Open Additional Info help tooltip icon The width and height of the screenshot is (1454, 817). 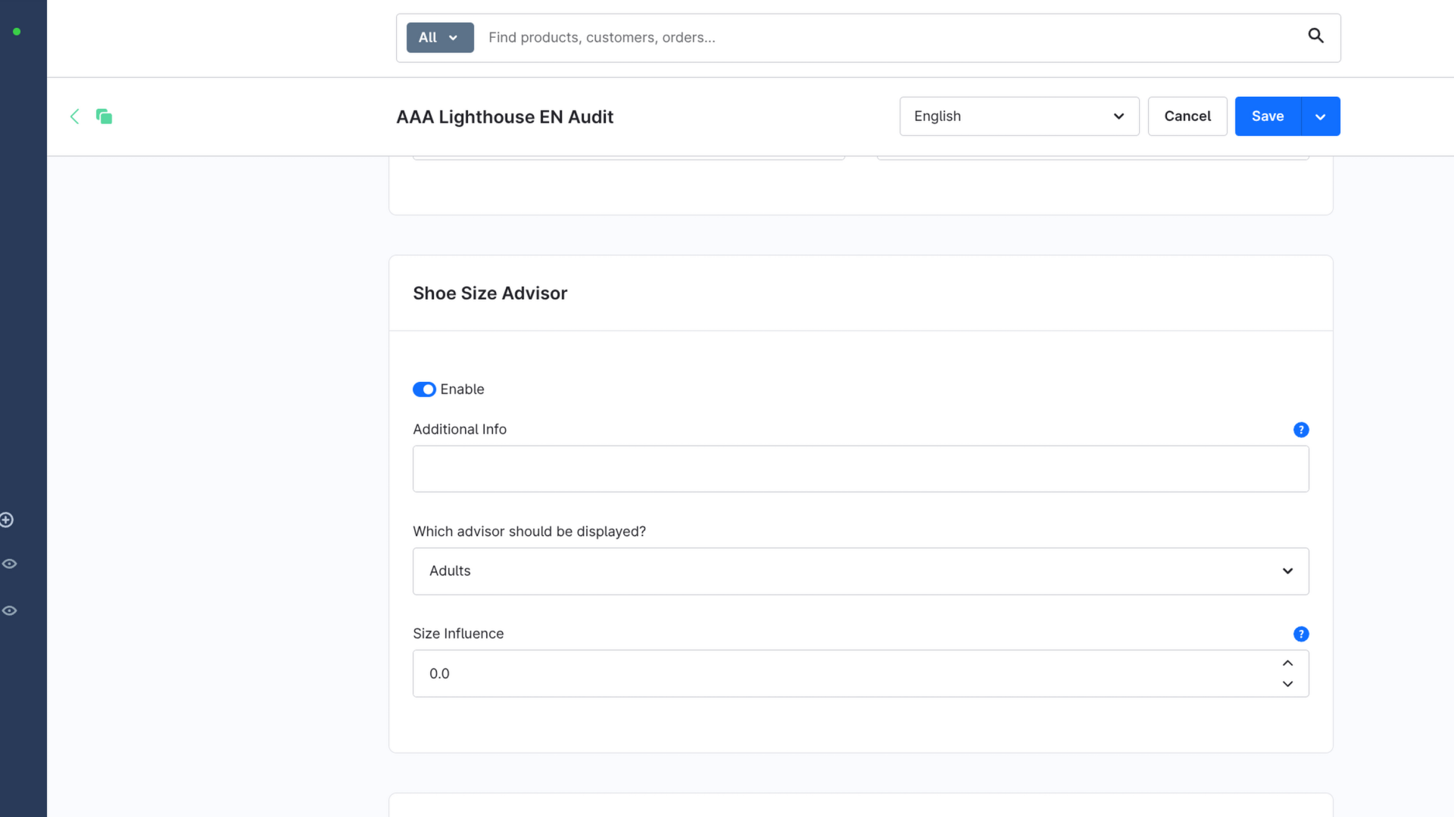click(x=1301, y=430)
